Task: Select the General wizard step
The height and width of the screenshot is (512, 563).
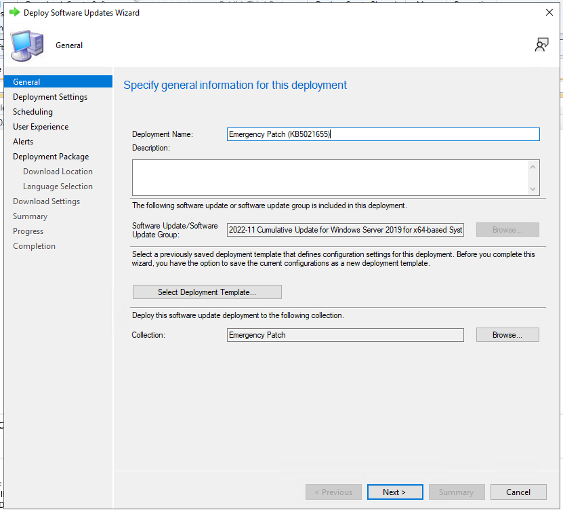Action: 58,81
